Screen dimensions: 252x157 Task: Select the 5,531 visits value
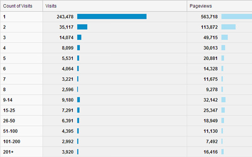point(68,58)
